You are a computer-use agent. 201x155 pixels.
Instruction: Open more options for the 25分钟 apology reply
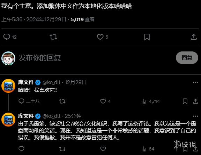(195, 116)
